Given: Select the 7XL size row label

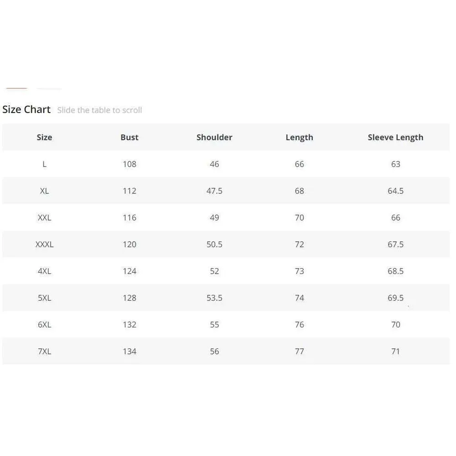Looking at the screenshot, I should tap(45, 352).
